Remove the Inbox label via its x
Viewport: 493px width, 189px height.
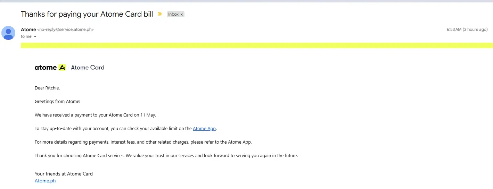pyautogui.click(x=181, y=15)
